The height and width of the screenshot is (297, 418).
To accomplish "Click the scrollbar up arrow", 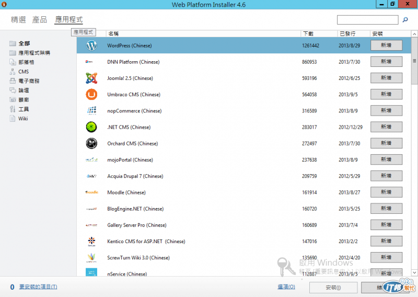I will (x=414, y=34).
